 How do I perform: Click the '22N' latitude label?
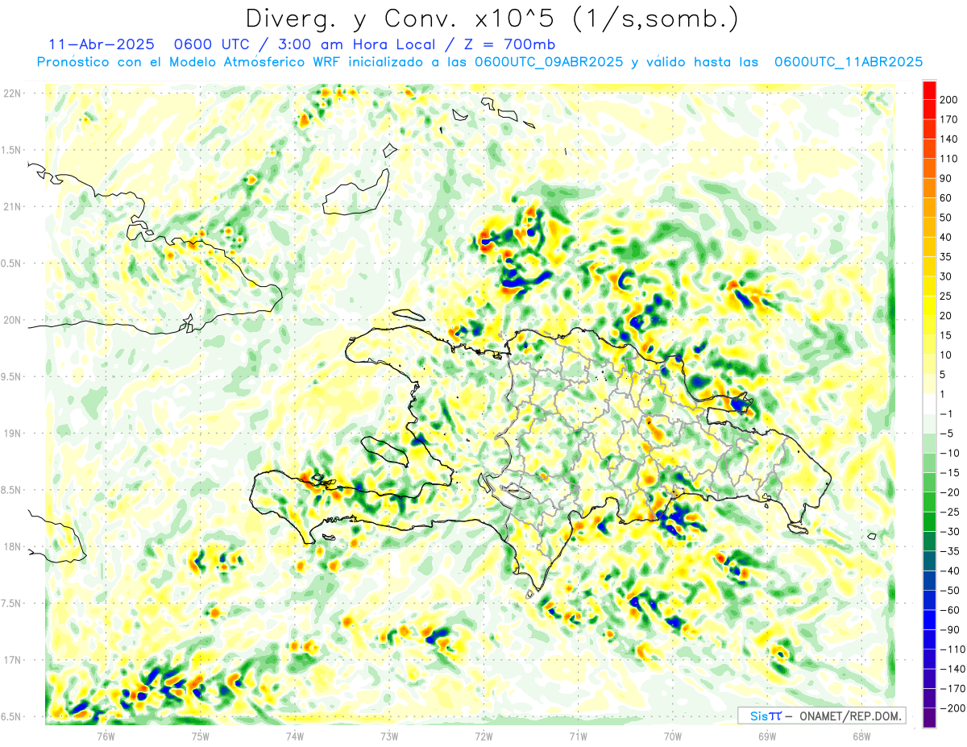12,93
